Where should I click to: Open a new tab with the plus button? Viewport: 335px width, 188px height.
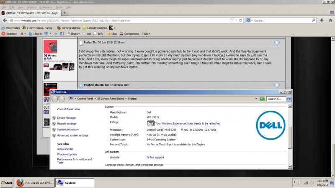[65, 13]
